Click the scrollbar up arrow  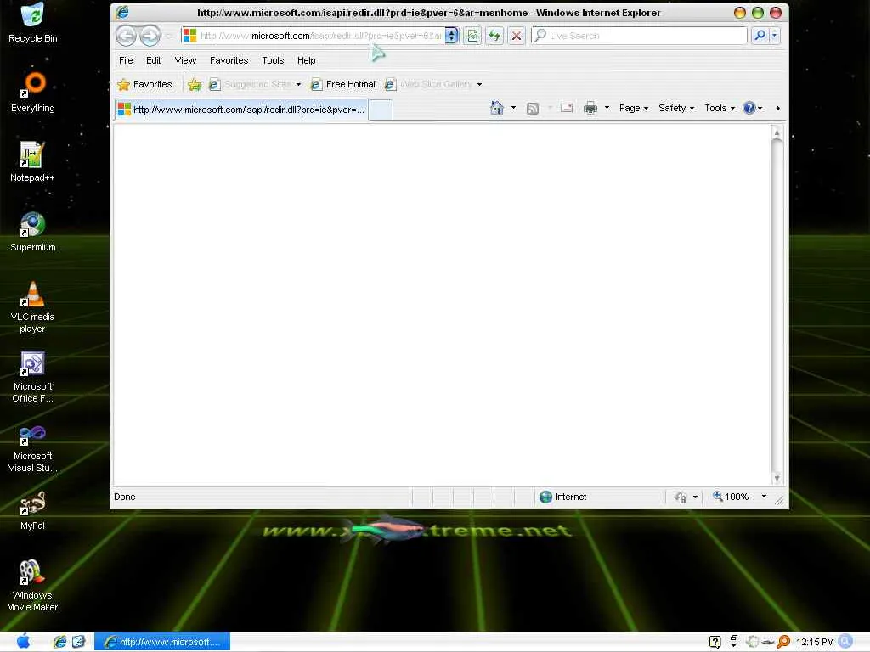[777, 133]
